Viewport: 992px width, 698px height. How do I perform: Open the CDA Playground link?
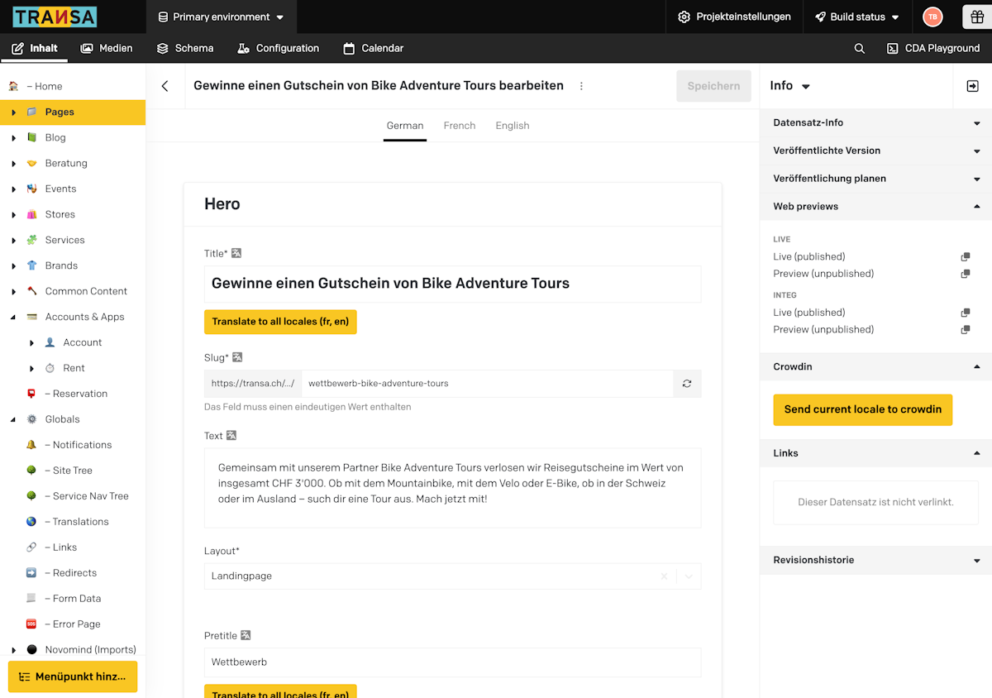coord(933,48)
